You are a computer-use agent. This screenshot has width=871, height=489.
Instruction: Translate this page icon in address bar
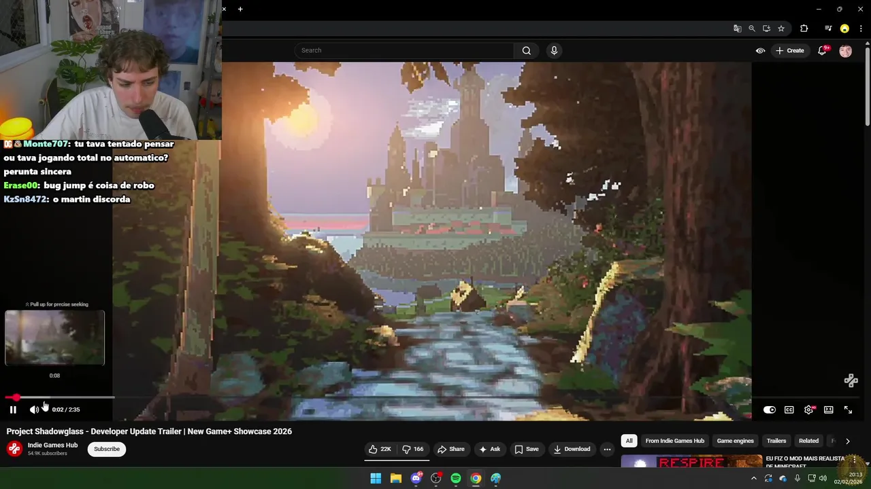737,29
